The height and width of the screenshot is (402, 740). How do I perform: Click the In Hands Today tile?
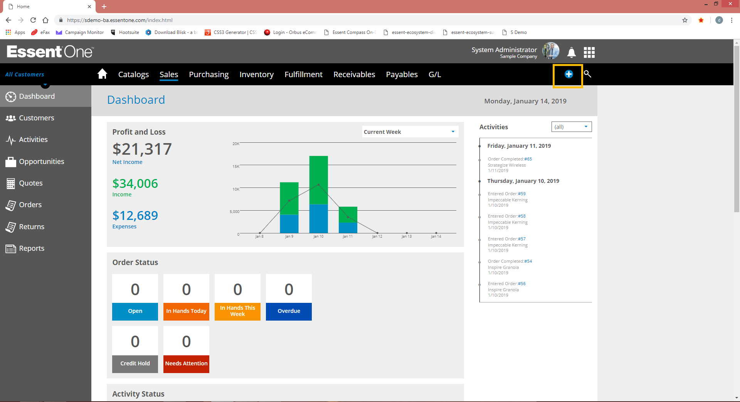pos(186,297)
